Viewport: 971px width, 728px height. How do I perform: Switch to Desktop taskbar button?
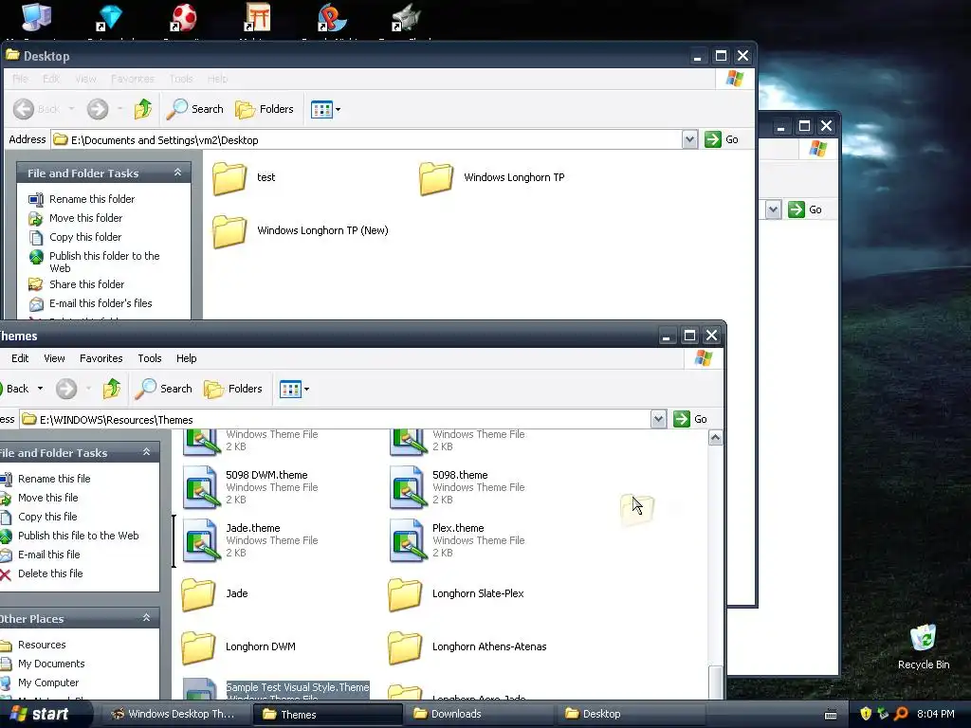(x=629, y=714)
